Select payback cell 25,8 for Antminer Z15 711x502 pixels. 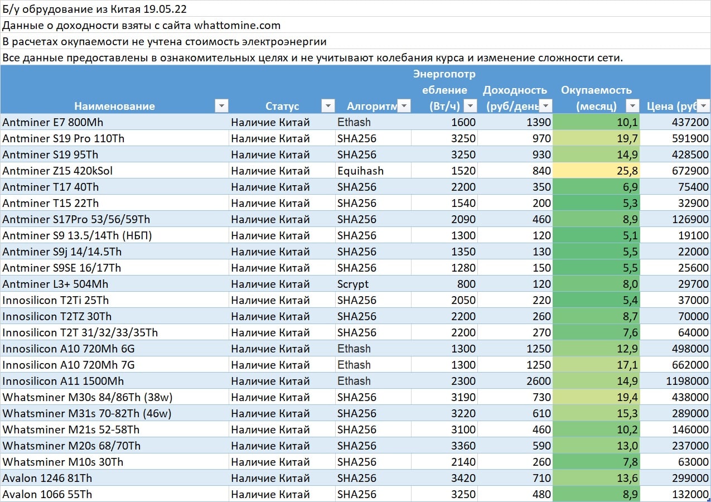point(596,171)
